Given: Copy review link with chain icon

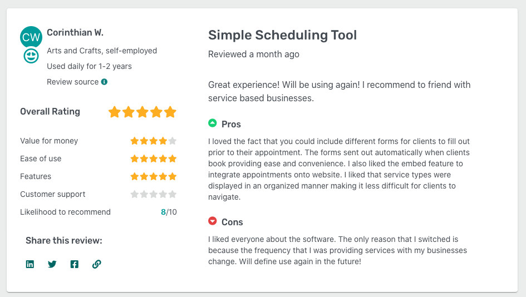Looking at the screenshot, I should click(x=97, y=264).
